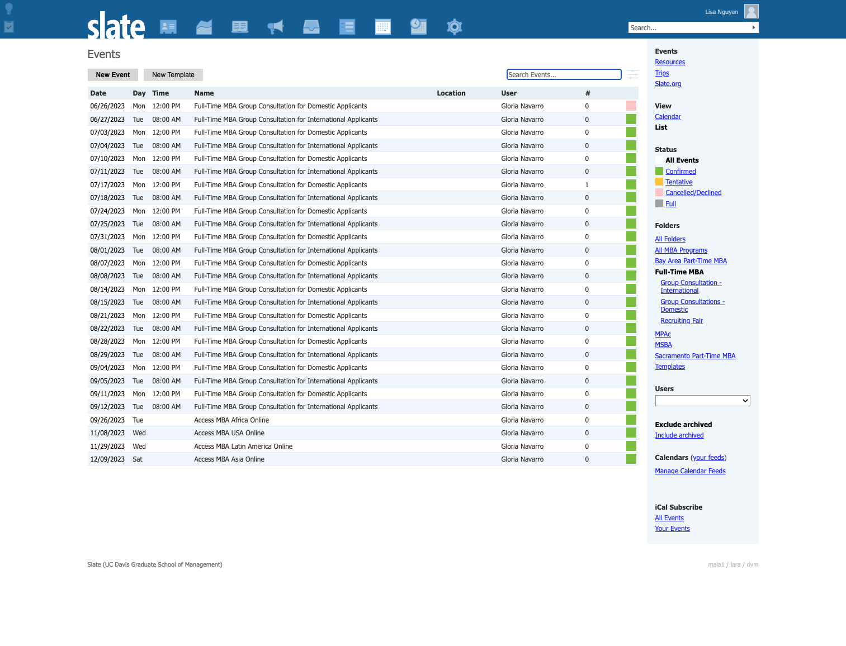The height and width of the screenshot is (646, 846).
Task: Open Access MBA Africa Online event
Action: [231, 420]
